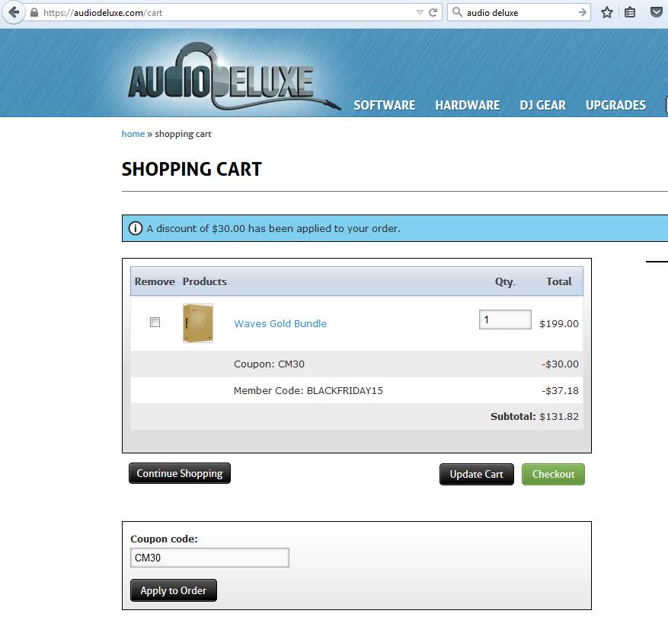Click the reload page icon
Screen dimensions: 668x620
point(433,12)
